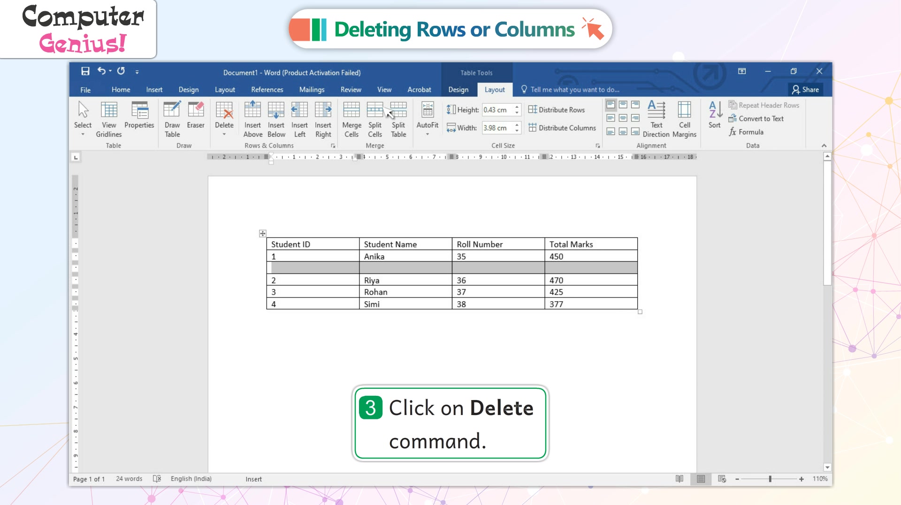Image resolution: width=901 pixels, height=505 pixels.
Task: Switch to the Home tab
Action: tap(121, 89)
